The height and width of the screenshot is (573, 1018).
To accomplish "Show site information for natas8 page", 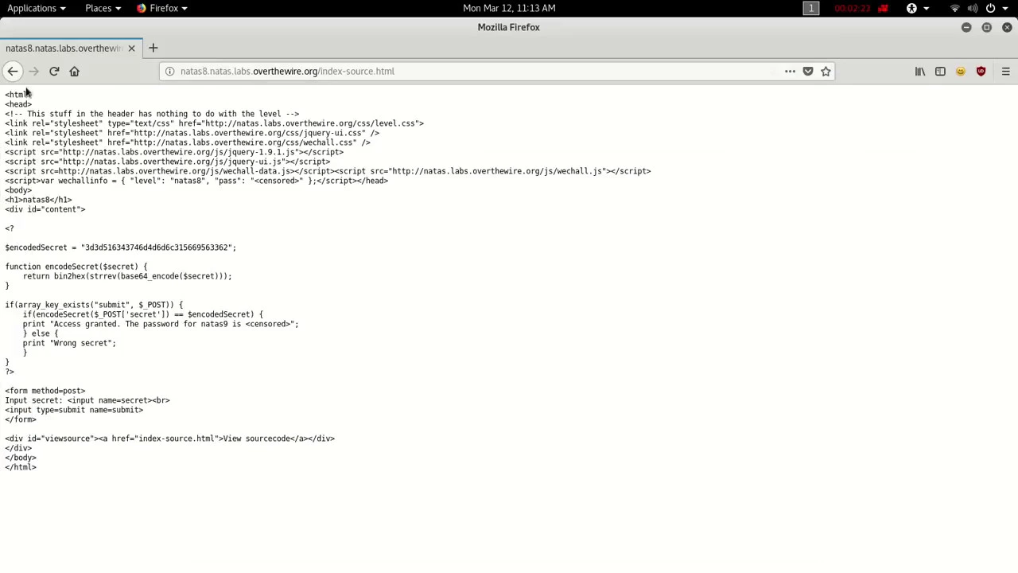I will pyautogui.click(x=169, y=72).
